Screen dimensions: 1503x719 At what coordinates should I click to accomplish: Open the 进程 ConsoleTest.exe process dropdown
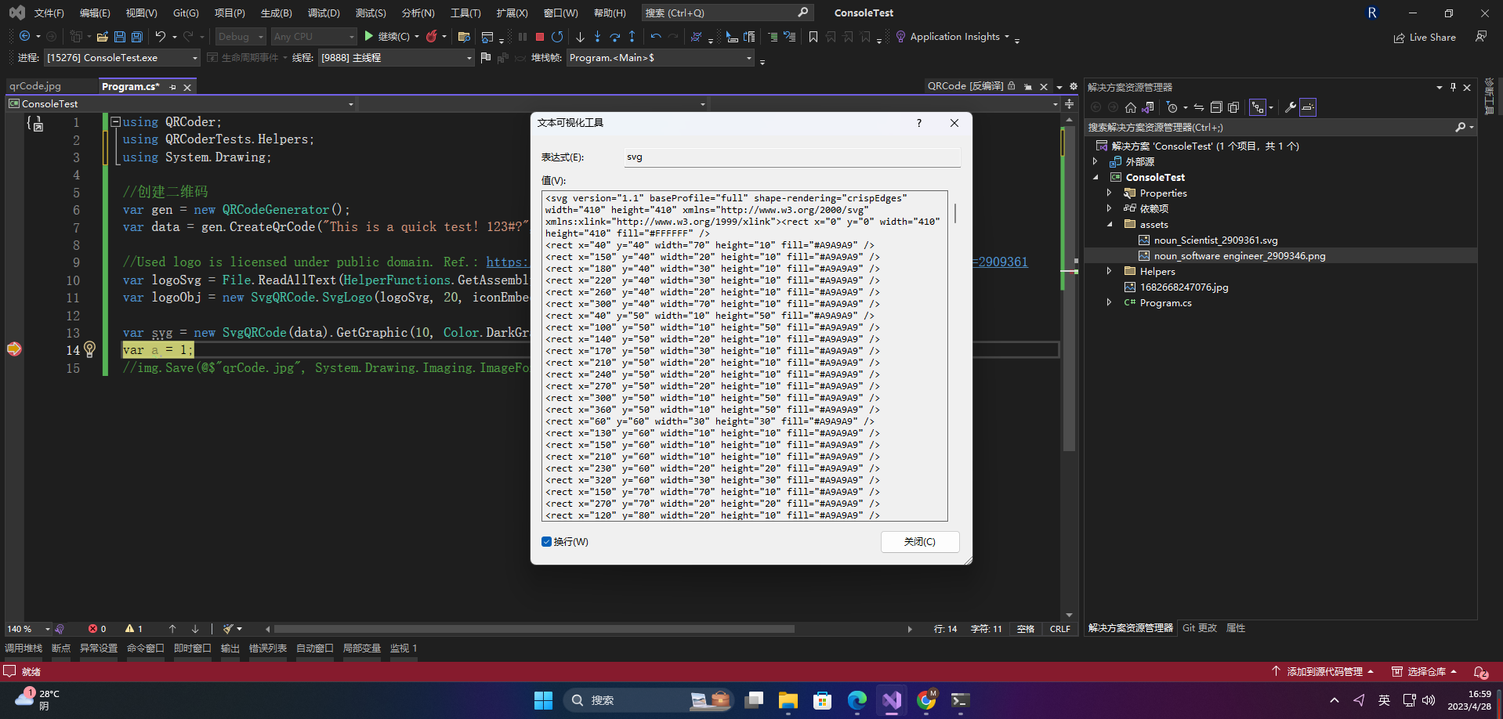click(122, 58)
